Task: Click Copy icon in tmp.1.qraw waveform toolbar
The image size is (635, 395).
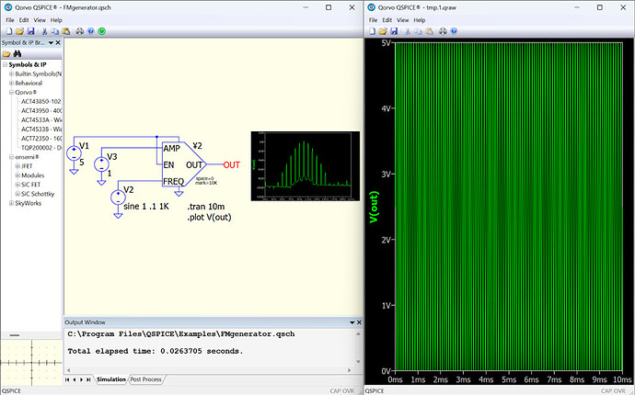Action: (419, 31)
